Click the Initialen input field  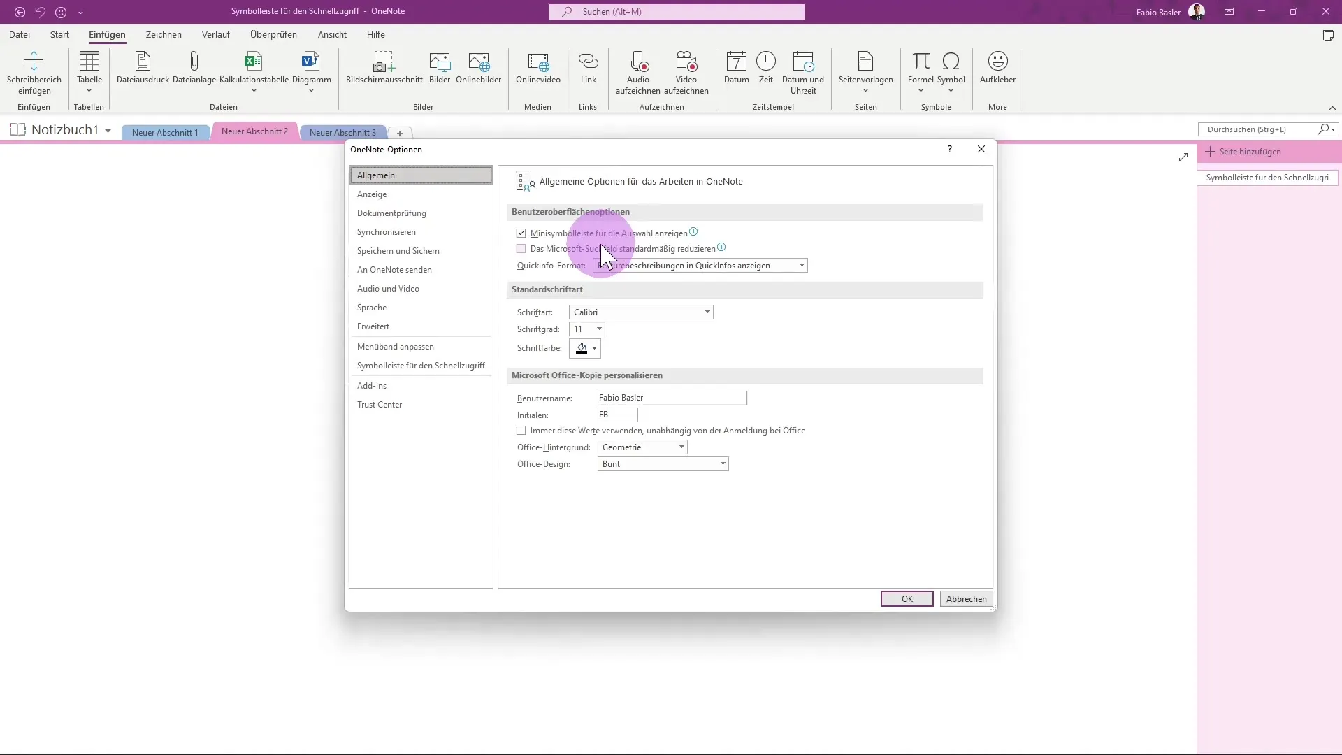coord(617,415)
